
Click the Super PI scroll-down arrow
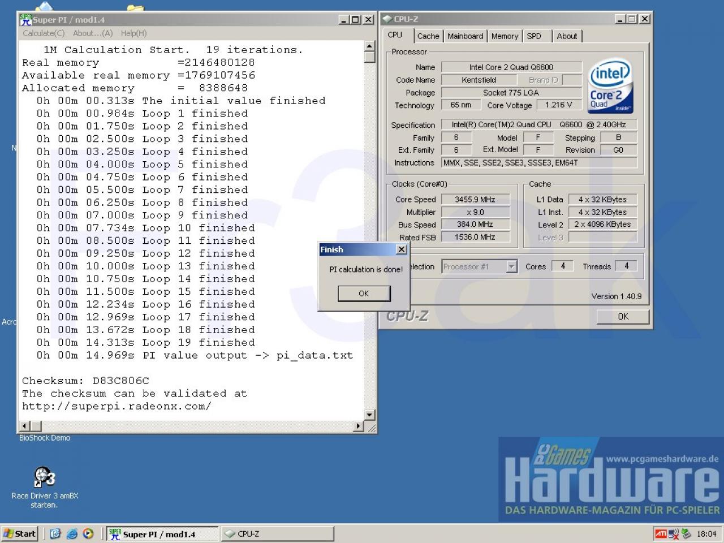click(x=369, y=415)
